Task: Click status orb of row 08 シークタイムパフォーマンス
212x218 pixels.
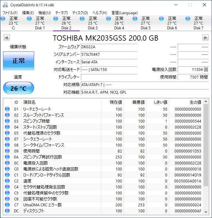Action: coord(7,145)
